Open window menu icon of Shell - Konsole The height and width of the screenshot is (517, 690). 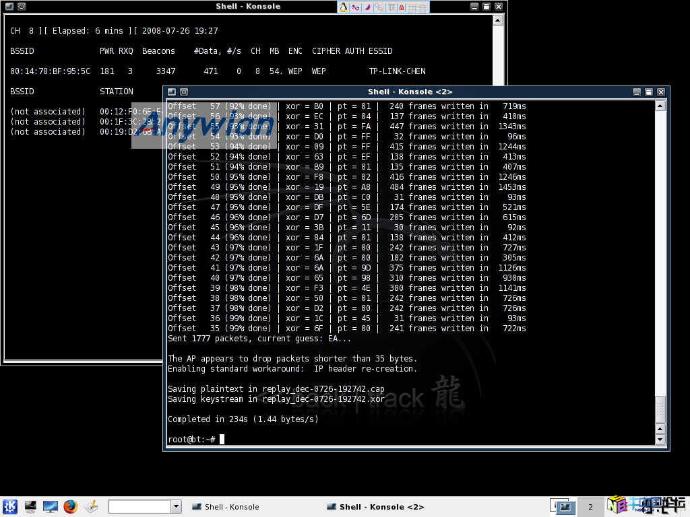9,7
